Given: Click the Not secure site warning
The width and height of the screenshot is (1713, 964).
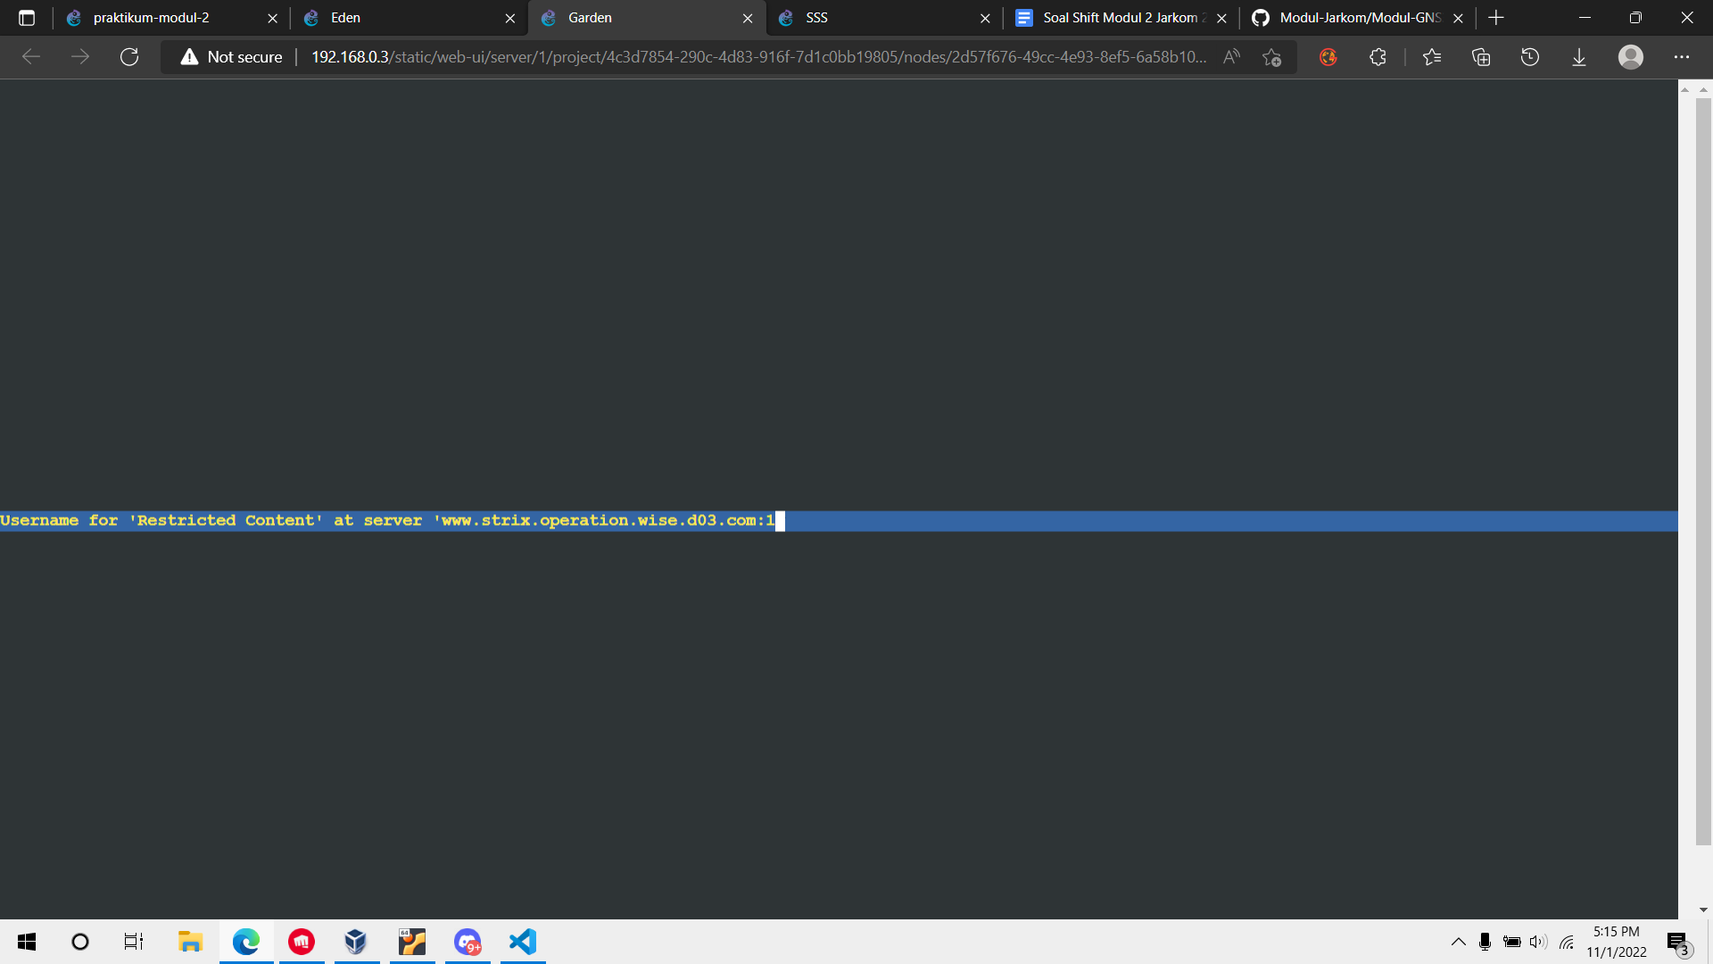Looking at the screenshot, I should pyautogui.click(x=232, y=57).
